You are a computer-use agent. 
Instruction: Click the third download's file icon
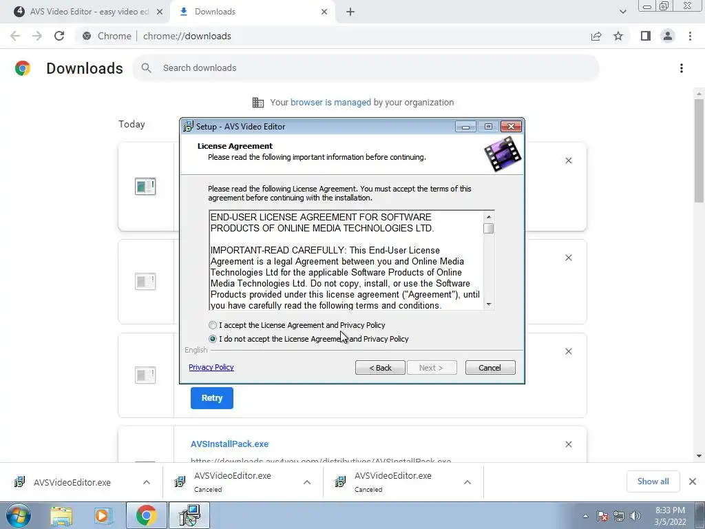coord(145,375)
